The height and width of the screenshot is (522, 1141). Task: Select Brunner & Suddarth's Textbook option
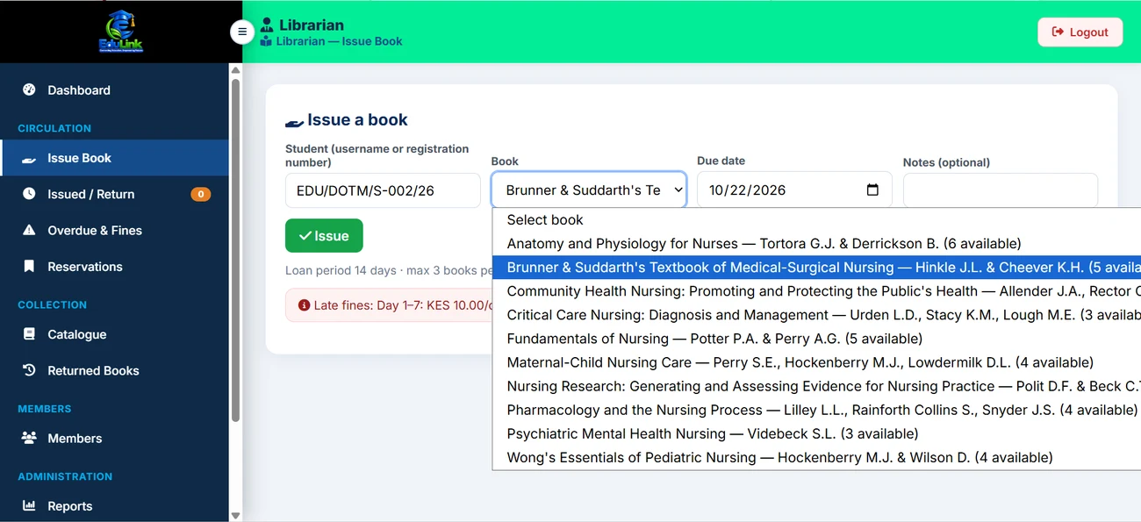pyautogui.click(x=816, y=267)
